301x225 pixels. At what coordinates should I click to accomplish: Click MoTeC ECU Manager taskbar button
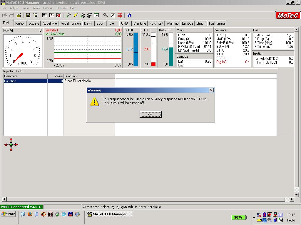(x=109, y=214)
